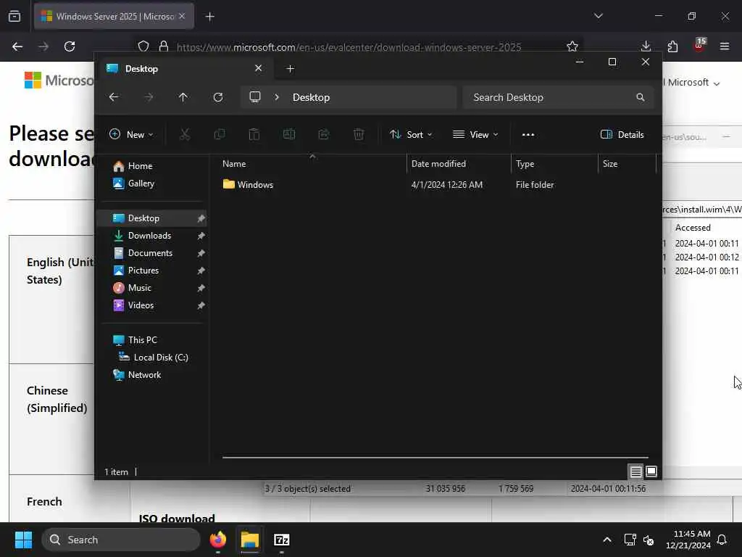
Task: Open 7-Zip from the taskbar
Action: 282,540
